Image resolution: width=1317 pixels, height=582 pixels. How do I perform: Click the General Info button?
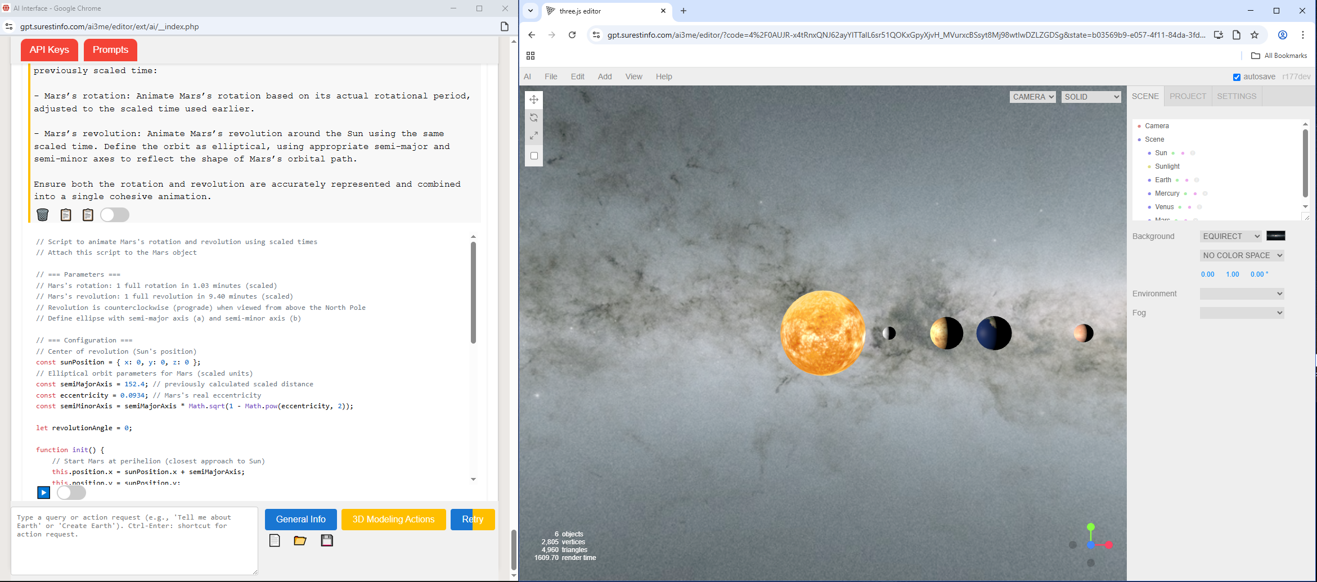click(x=301, y=520)
